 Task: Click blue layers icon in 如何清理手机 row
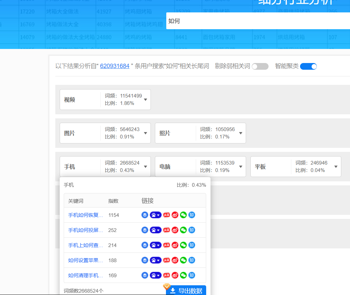(x=145, y=275)
